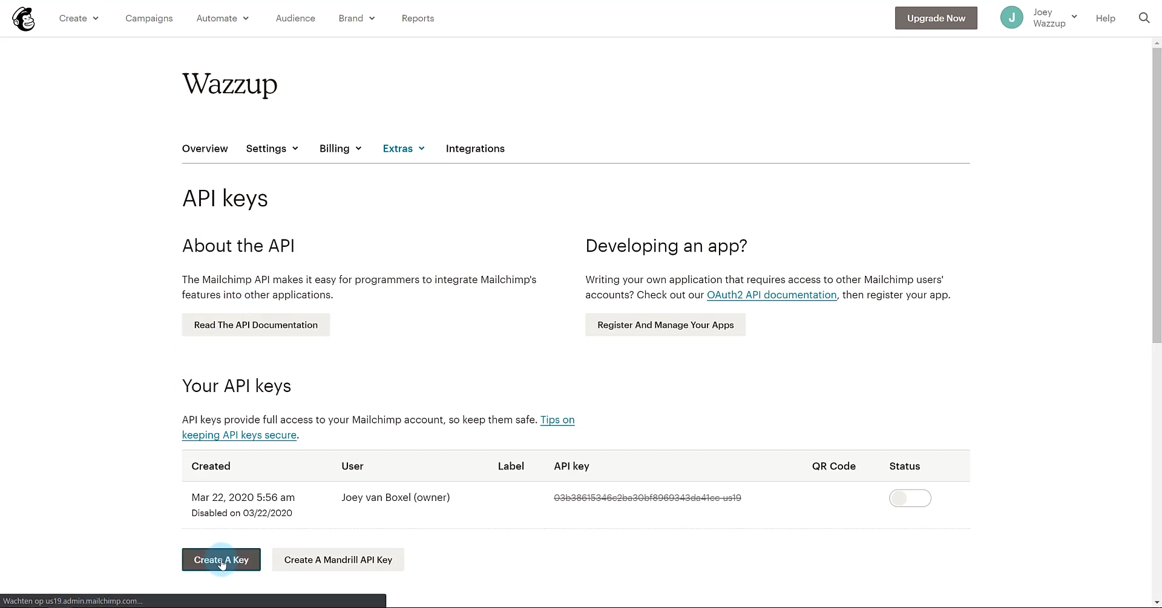1162x608 pixels.
Task: Click Read The API Documentation button
Action: [255, 325]
